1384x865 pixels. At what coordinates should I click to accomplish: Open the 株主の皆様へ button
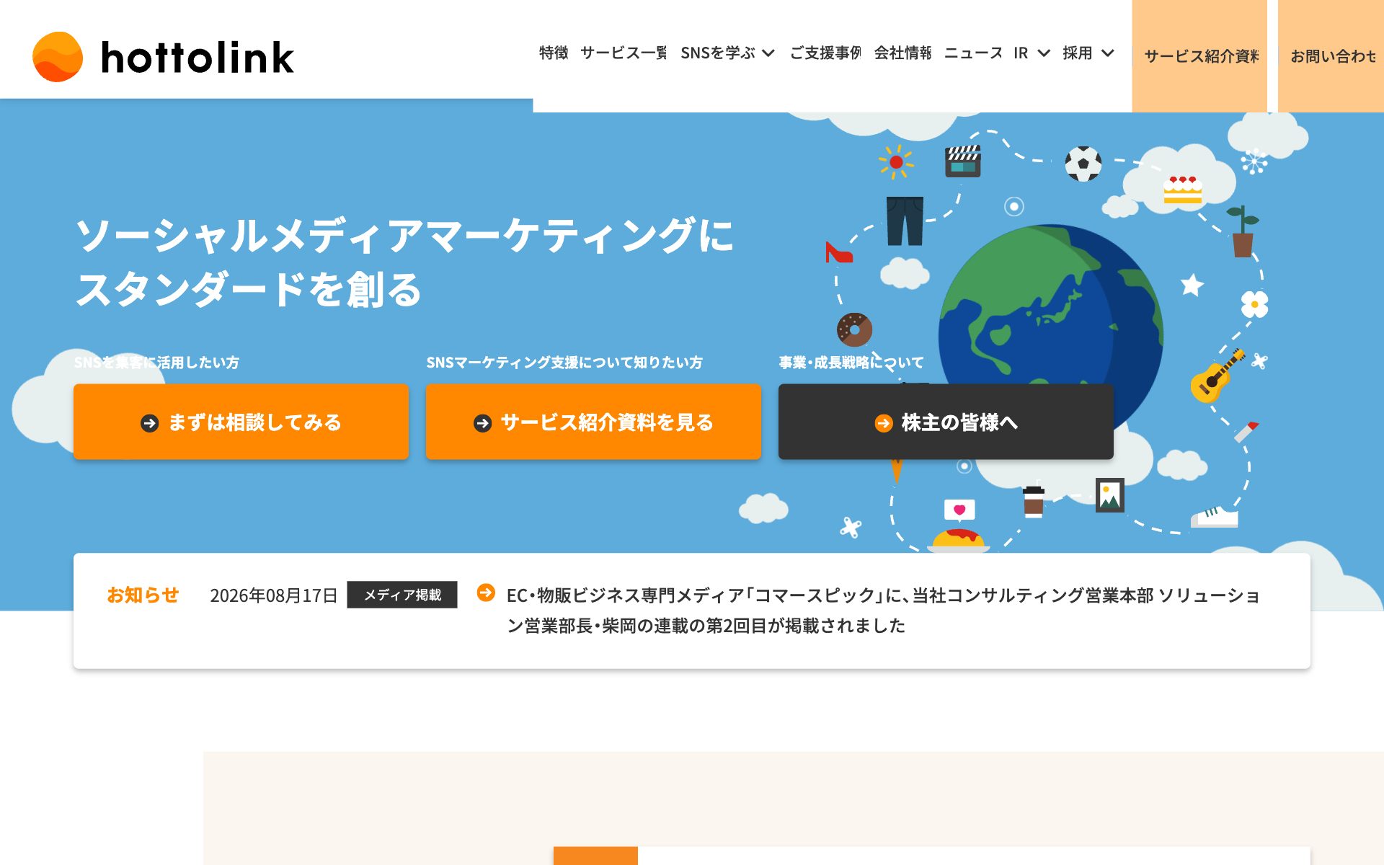tap(946, 422)
